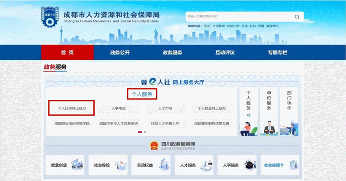
Task: Click hot search word 事业单位
Action: point(272,26)
